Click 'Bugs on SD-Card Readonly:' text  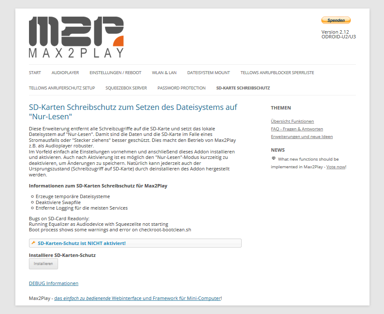(59, 218)
